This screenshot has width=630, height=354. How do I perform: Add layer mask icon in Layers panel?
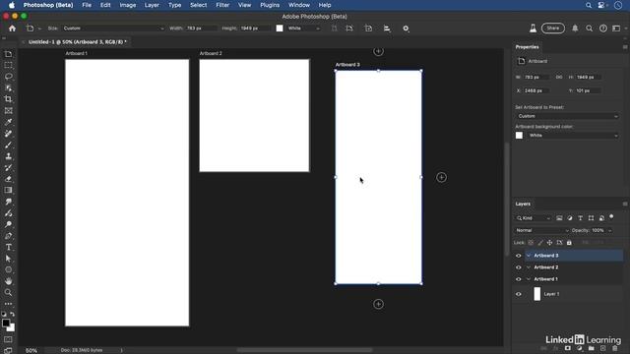[568, 348]
